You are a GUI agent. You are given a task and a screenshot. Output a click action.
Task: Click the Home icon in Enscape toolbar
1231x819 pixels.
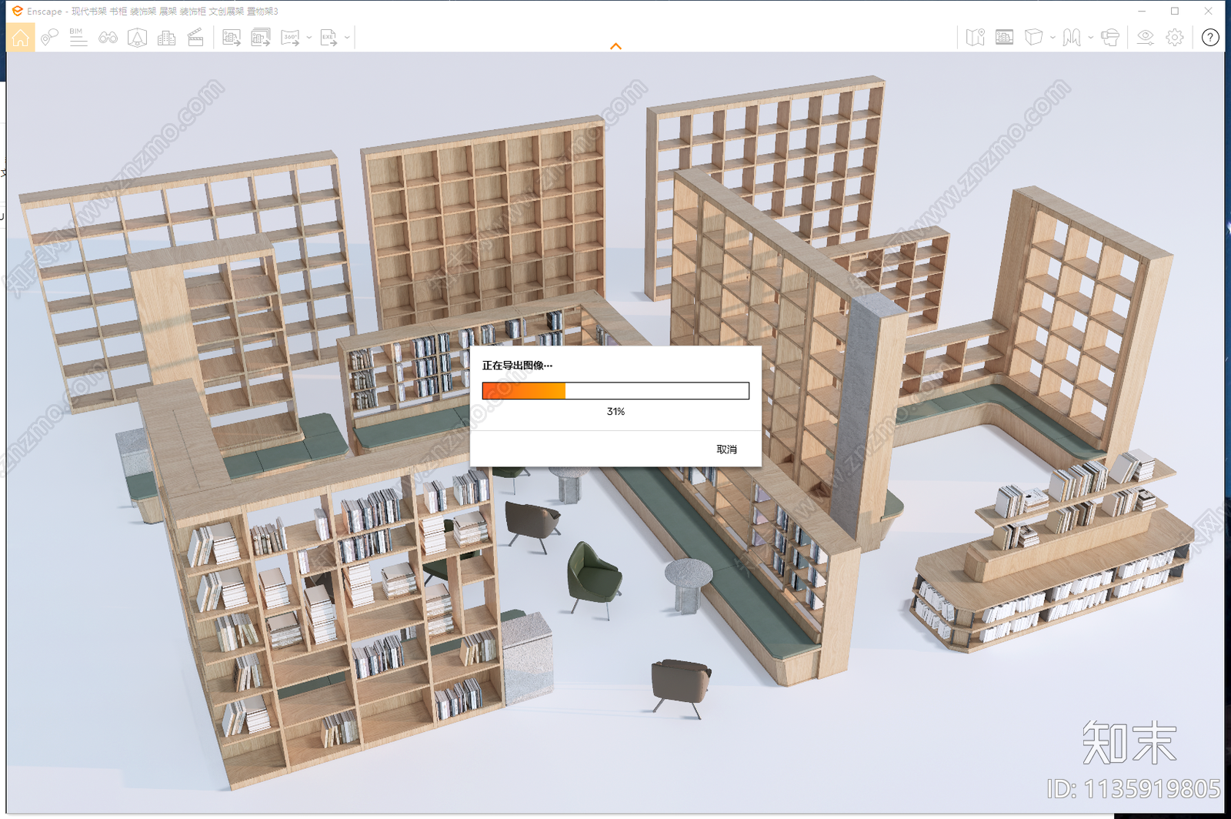click(21, 37)
